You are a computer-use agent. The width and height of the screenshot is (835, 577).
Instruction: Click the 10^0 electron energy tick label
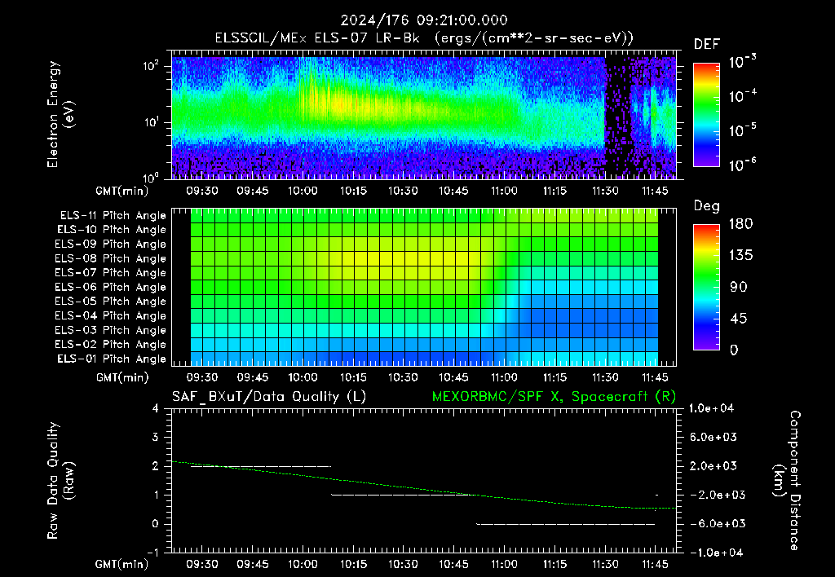point(150,177)
